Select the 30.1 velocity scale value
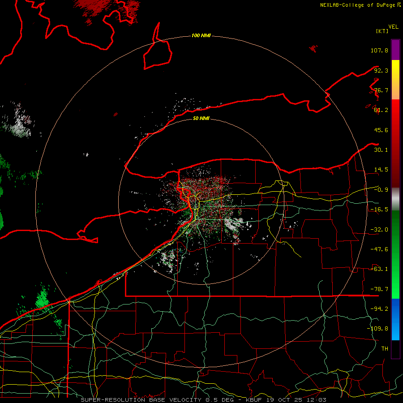 pyautogui.click(x=381, y=150)
